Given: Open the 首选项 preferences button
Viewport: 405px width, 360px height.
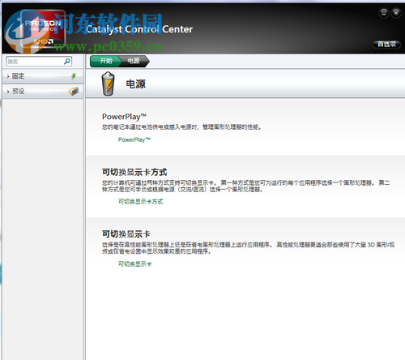Looking at the screenshot, I should (x=386, y=44).
